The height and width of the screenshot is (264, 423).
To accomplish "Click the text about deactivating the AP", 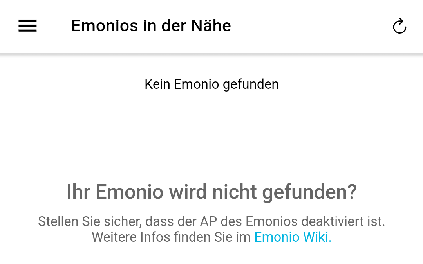I will (211, 221).
